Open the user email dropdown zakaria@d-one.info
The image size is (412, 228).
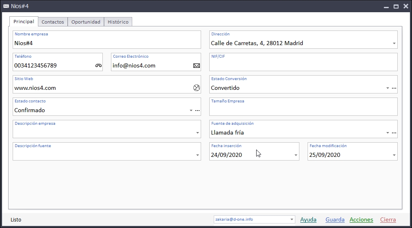[292, 219]
